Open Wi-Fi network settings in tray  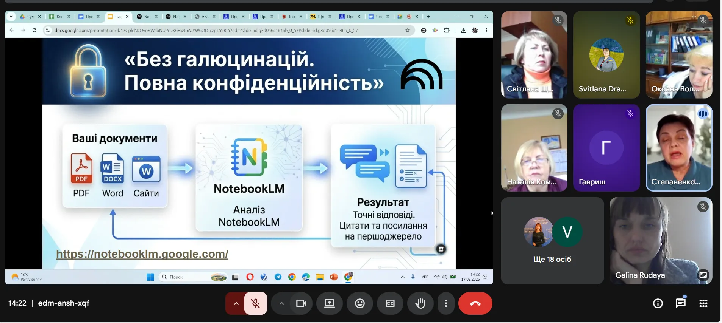[x=437, y=277]
